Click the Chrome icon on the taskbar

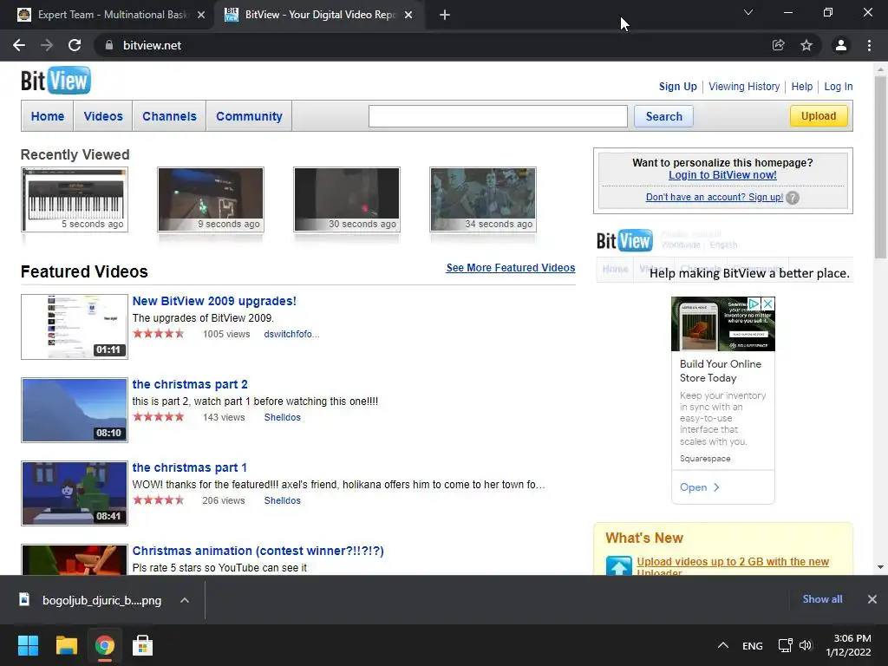[x=104, y=645]
